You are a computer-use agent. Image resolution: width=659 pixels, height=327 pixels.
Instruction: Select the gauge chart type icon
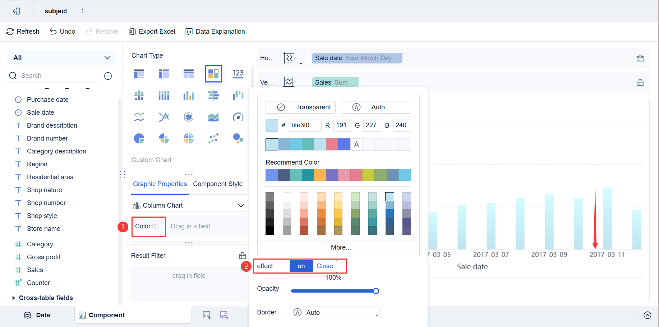238,117
